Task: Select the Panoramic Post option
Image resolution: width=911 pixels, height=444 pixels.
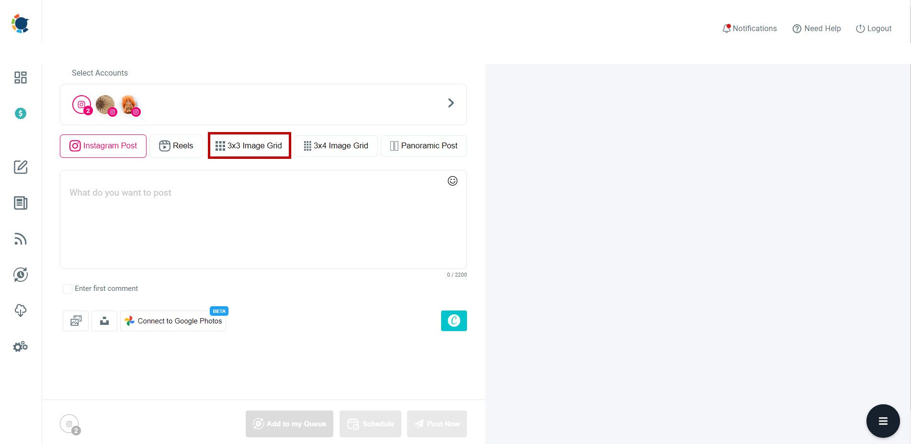Action: coord(423,145)
